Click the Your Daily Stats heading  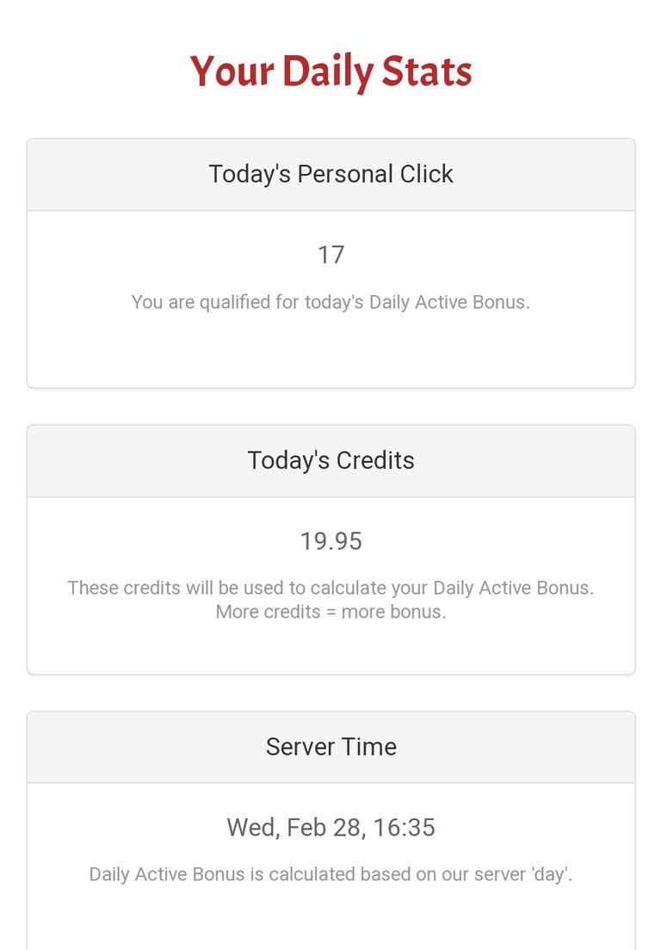click(330, 71)
